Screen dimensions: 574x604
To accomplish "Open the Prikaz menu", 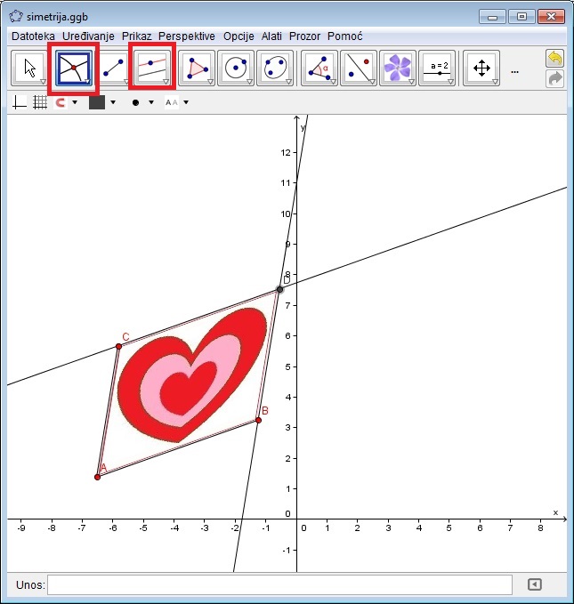I will click(136, 36).
